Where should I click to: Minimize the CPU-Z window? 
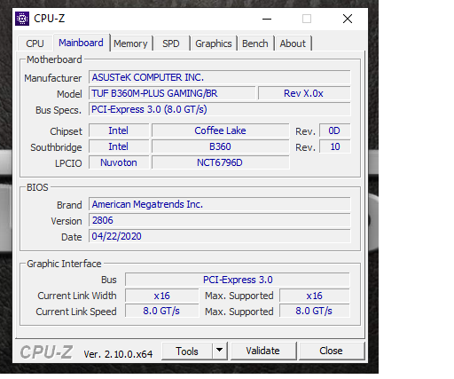click(x=267, y=19)
